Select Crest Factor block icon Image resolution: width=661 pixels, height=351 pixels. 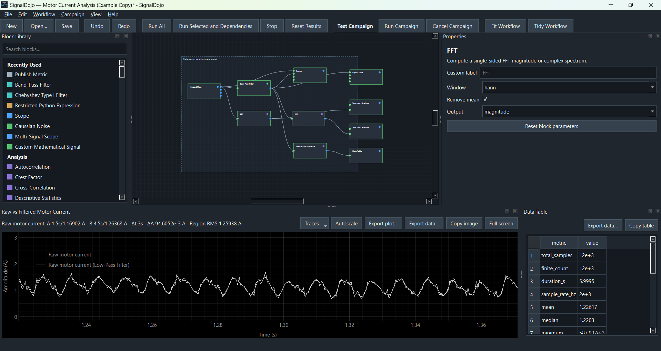(x=10, y=177)
